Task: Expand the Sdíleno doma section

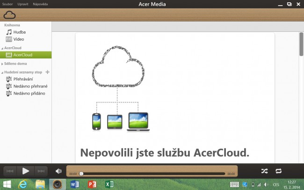Action: (2, 64)
